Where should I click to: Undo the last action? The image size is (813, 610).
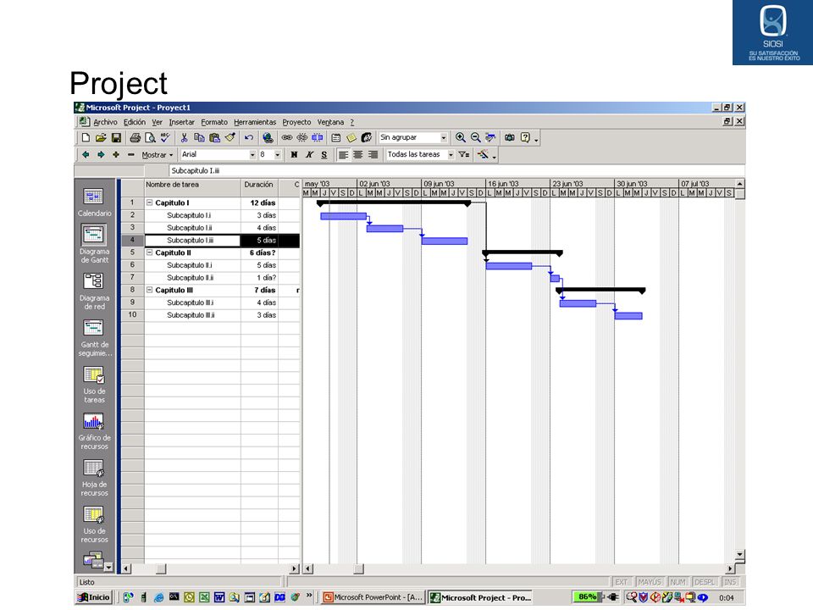(249, 137)
